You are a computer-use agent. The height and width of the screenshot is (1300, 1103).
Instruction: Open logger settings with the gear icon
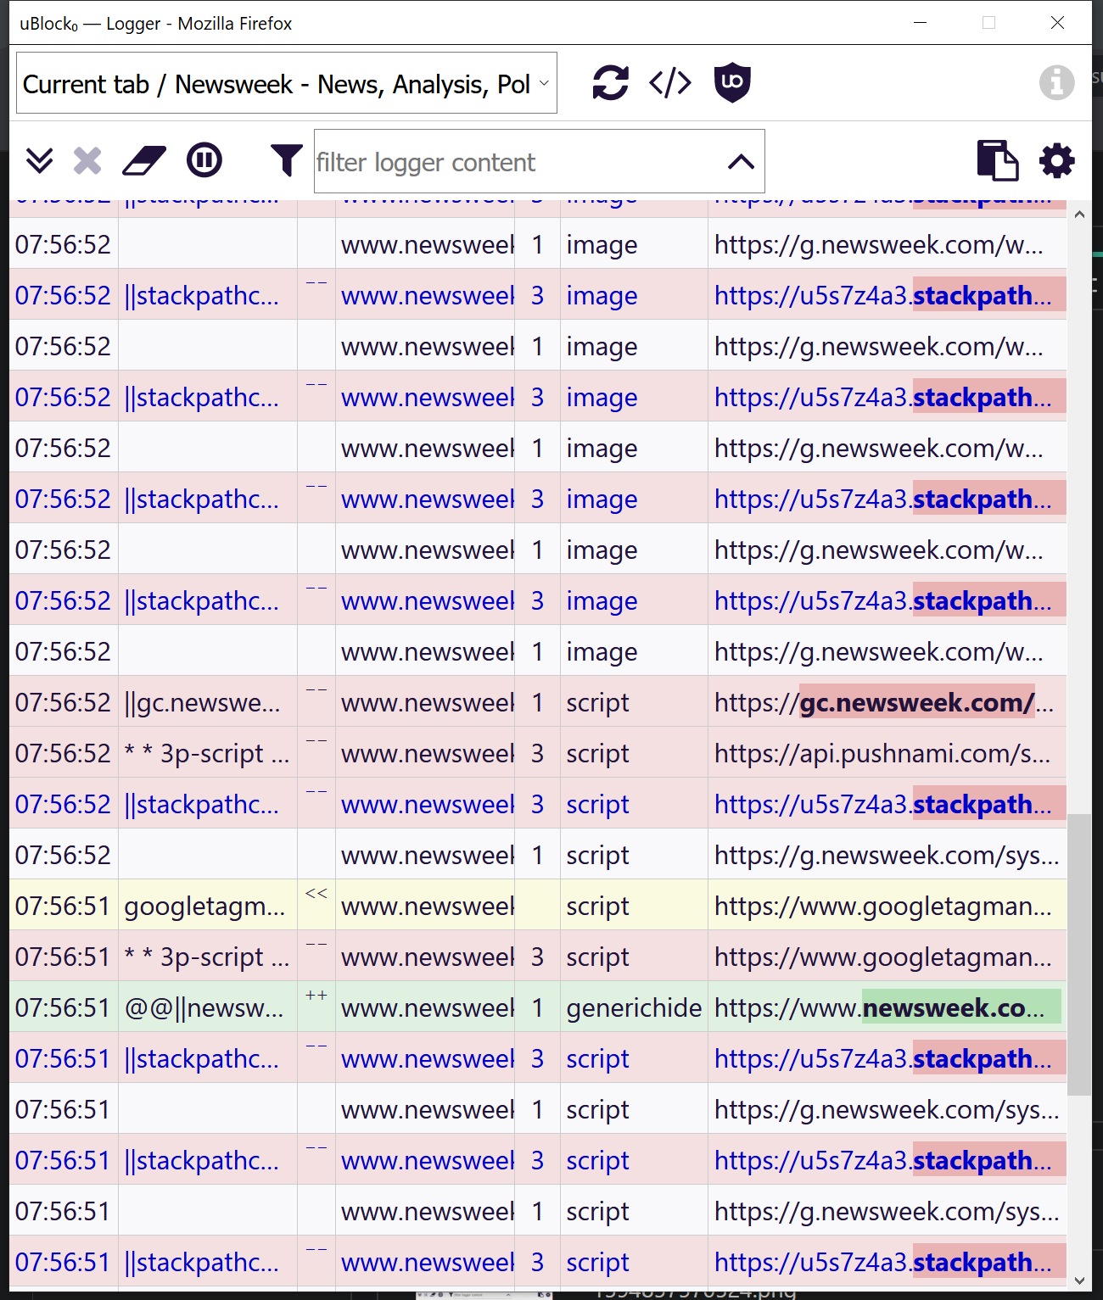point(1057,160)
